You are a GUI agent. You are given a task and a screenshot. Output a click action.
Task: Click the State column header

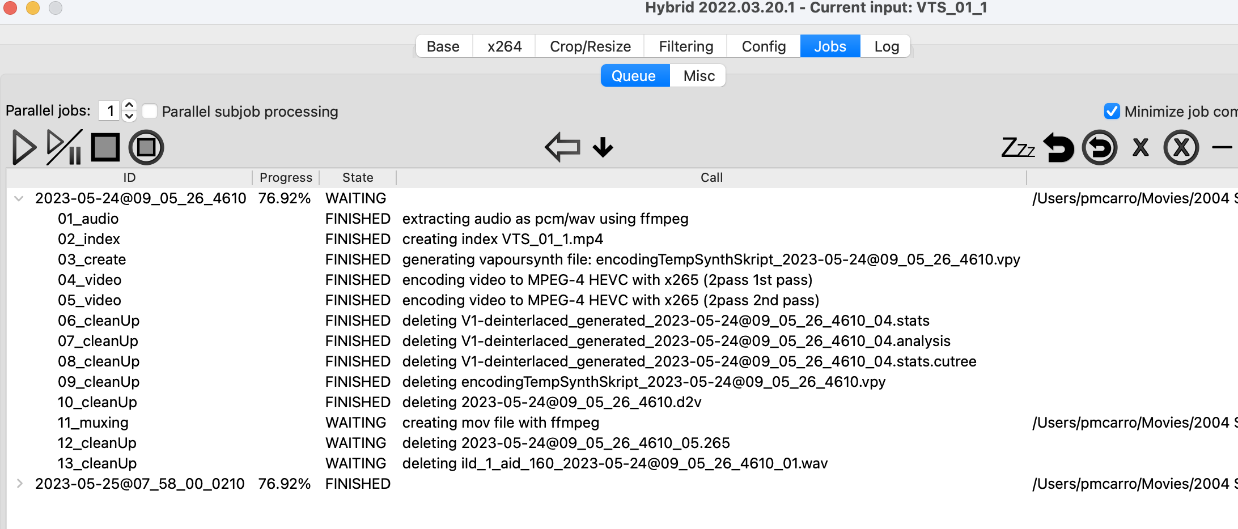pyautogui.click(x=358, y=178)
